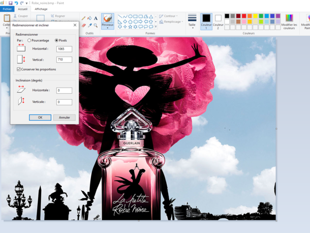Choose the triangle shape
This screenshot has width=310, height=233.
[x=151, y=16]
